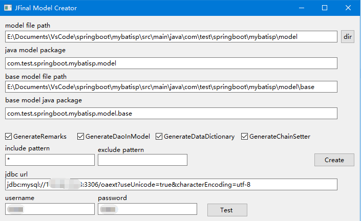
Task: Uncheck the GenerateDaoInModel option
Action: tap(80, 137)
